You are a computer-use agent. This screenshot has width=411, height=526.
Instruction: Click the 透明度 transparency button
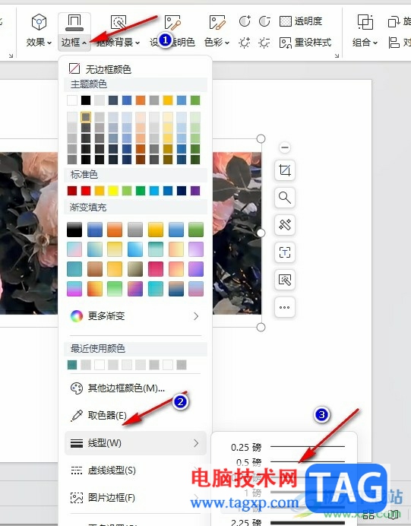pos(301,21)
